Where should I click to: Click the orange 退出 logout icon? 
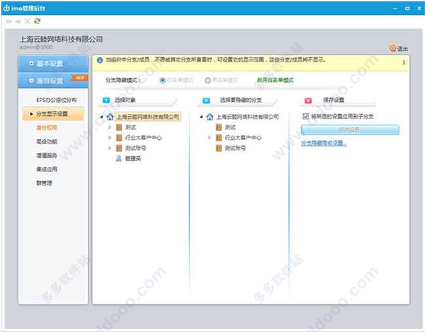coord(392,48)
